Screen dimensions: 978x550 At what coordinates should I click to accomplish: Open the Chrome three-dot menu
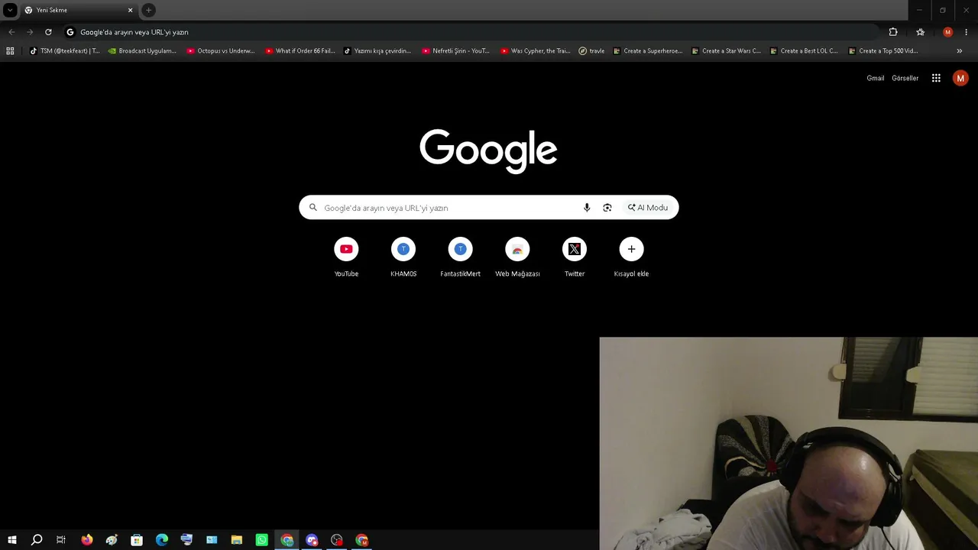(967, 32)
